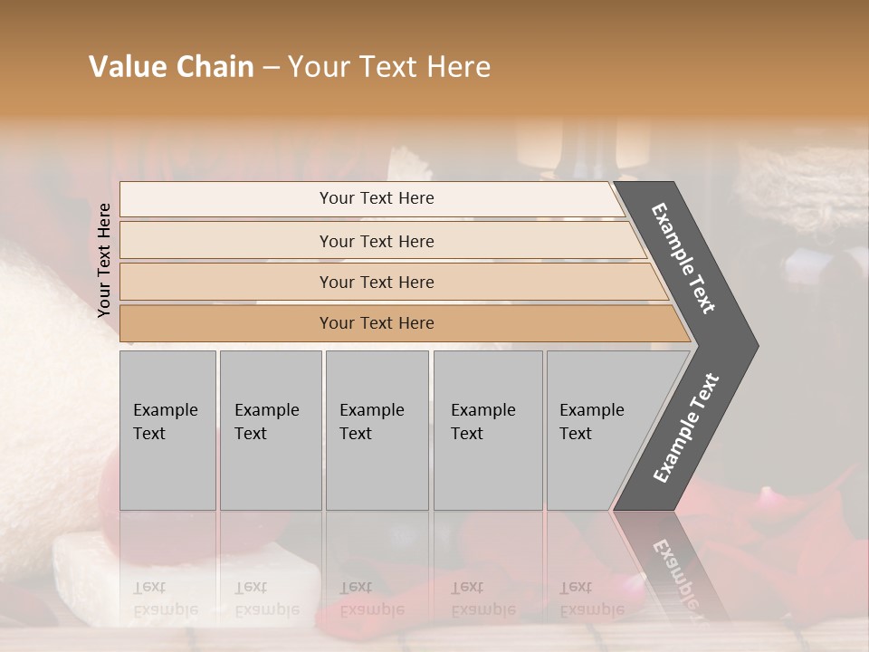The width and height of the screenshot is (869, 652).
Task: Select the upper dark chevron arm "Example Text"
Action: [x=683, y=259]
